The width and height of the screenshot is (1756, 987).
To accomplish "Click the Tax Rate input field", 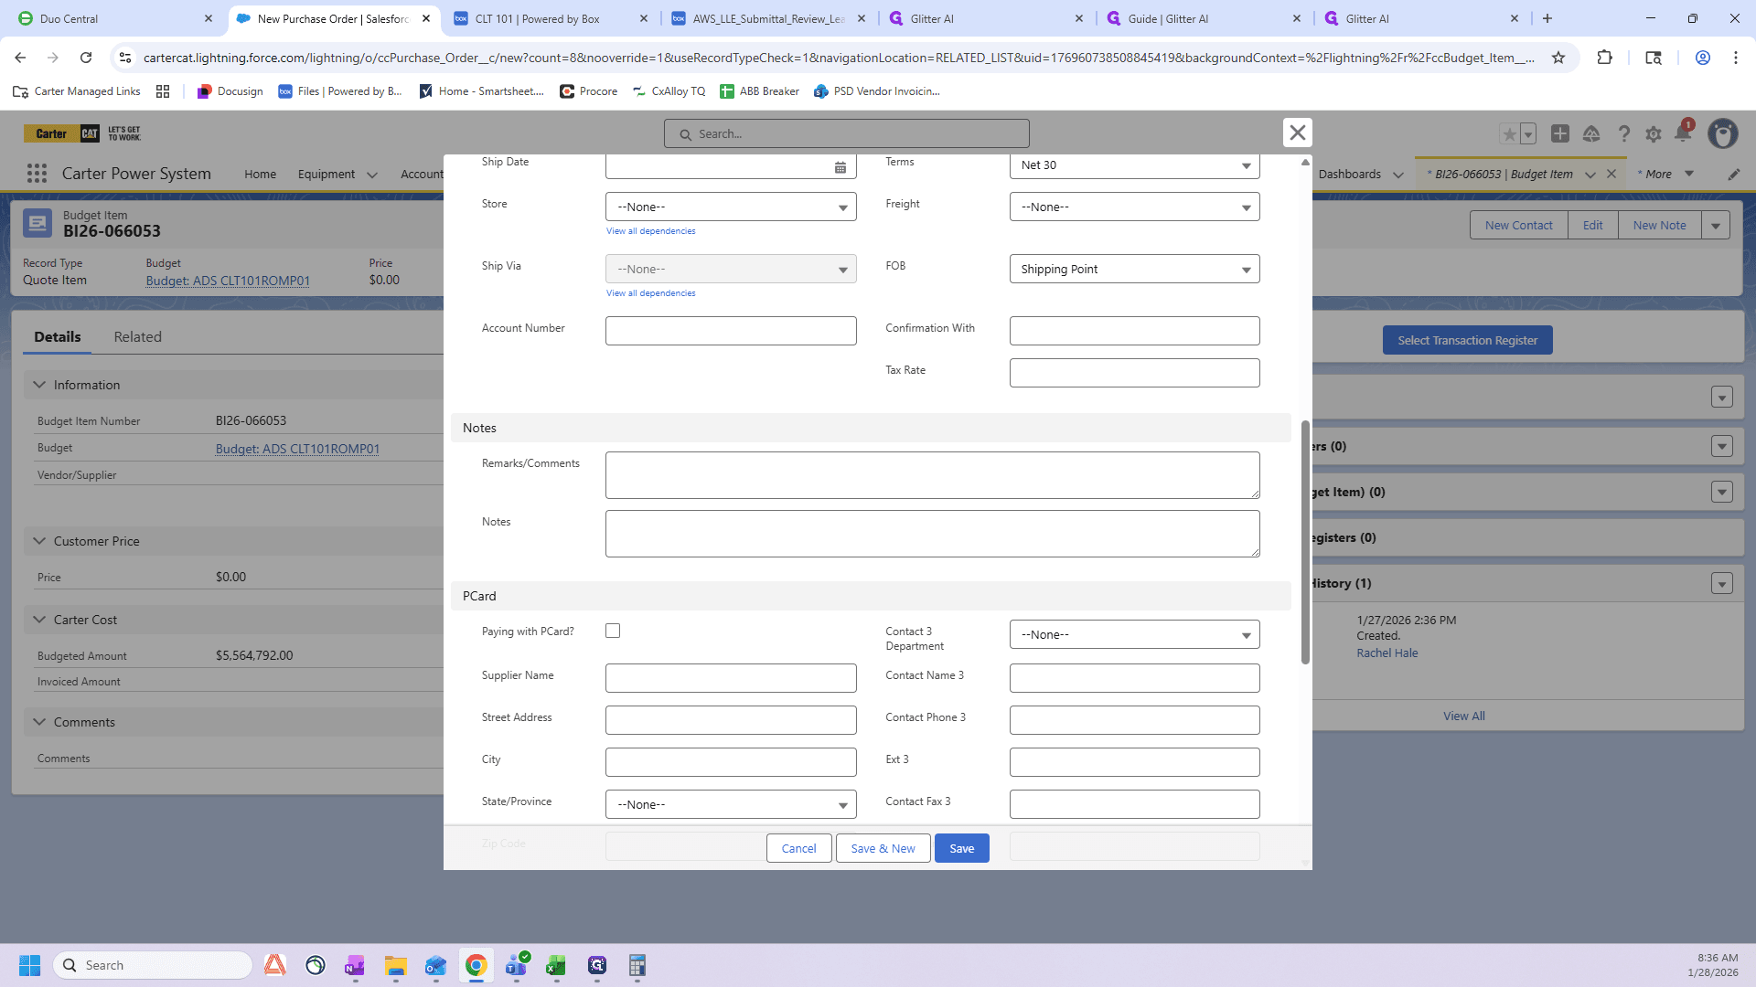I will click(x=1134, y=373).
